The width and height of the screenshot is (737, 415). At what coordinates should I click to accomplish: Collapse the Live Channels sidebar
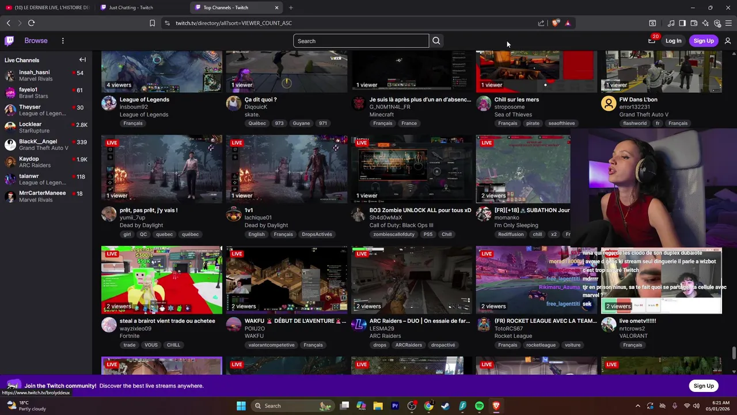(x=82, y=60)
